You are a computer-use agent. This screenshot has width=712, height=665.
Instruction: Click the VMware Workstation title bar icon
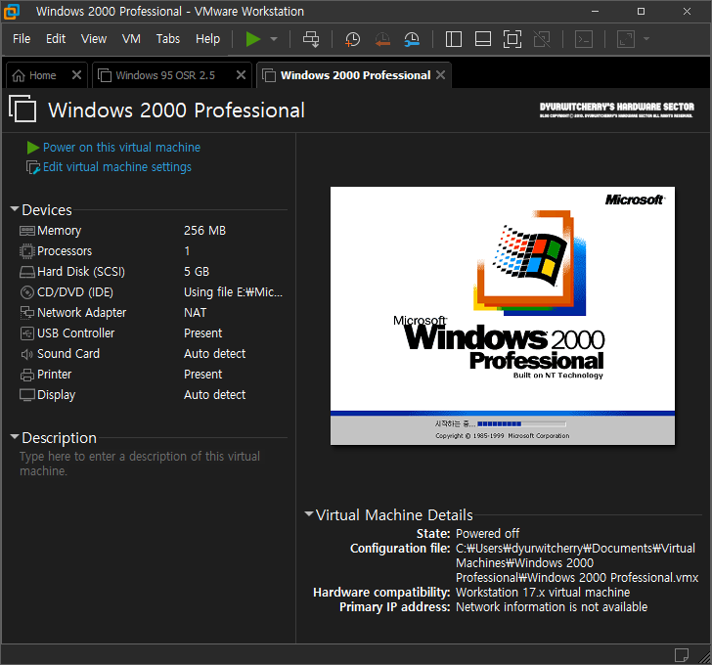coord(12,12)
